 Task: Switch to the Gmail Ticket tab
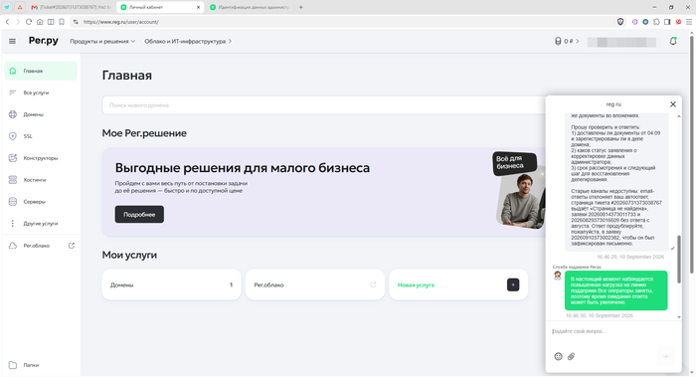71,7
